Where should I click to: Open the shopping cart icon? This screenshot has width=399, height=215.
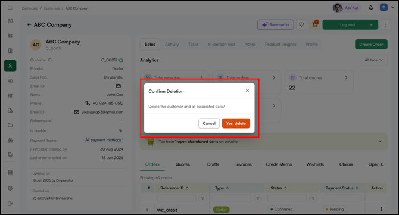315,24
